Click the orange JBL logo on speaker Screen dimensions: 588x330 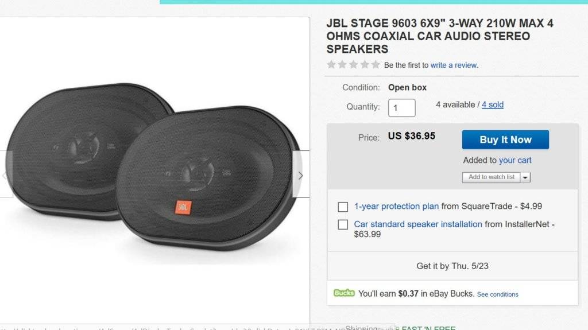coord(182,206)
